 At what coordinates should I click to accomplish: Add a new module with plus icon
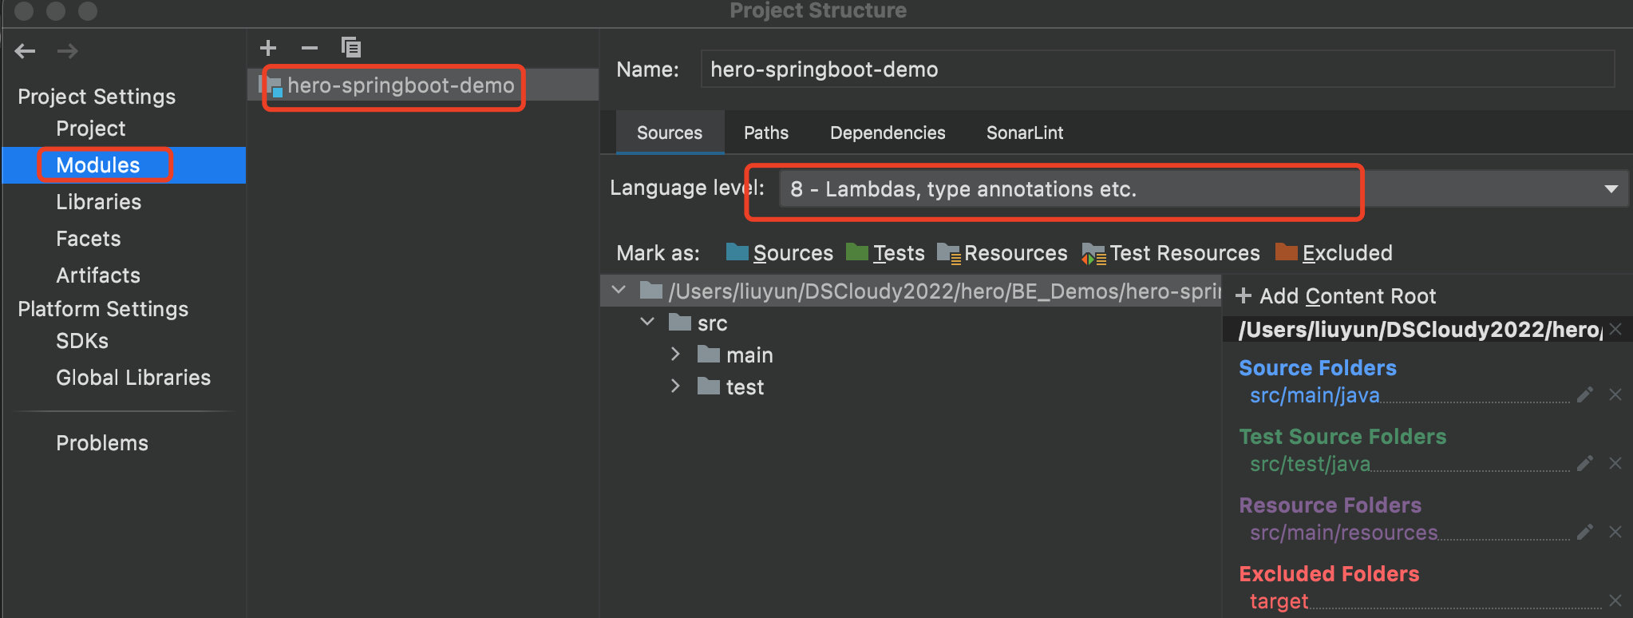pos(268,48)
